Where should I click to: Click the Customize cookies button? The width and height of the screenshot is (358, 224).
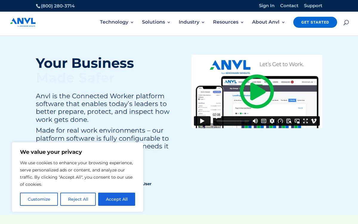(39, 199)
